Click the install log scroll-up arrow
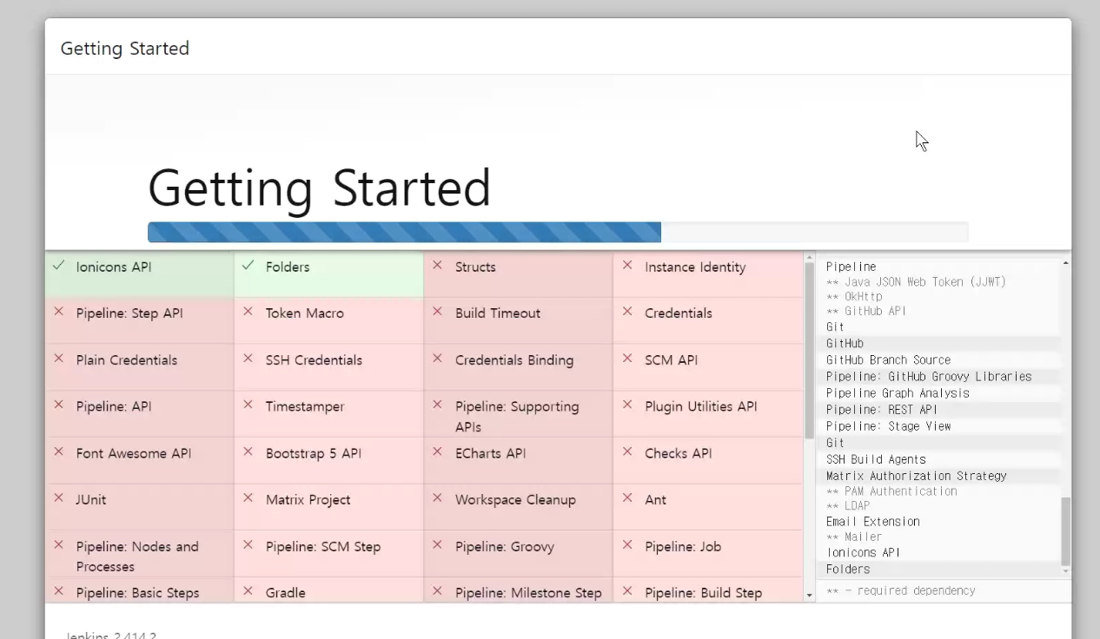 coord(1066,262)
